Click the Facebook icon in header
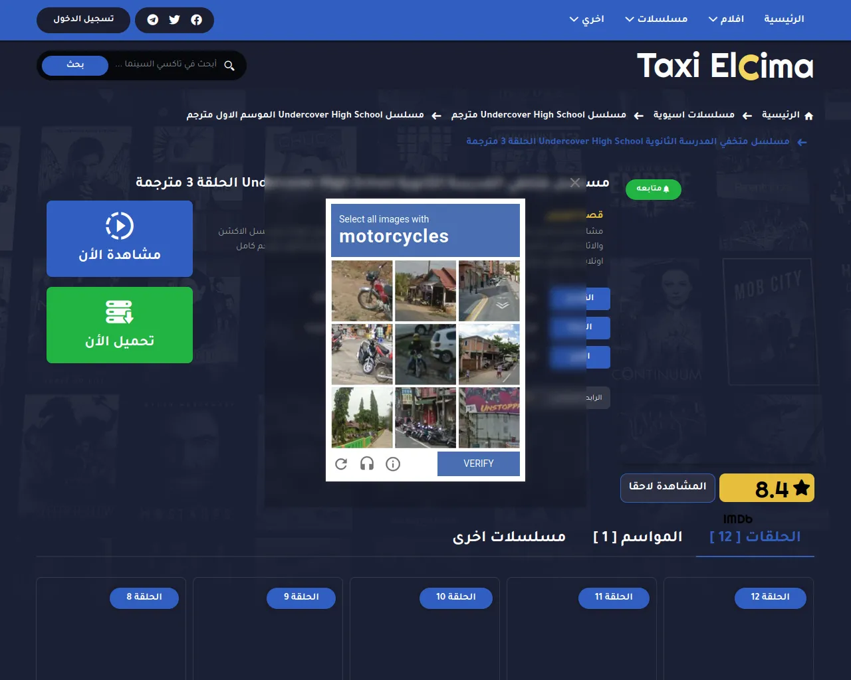 point(196,20)
